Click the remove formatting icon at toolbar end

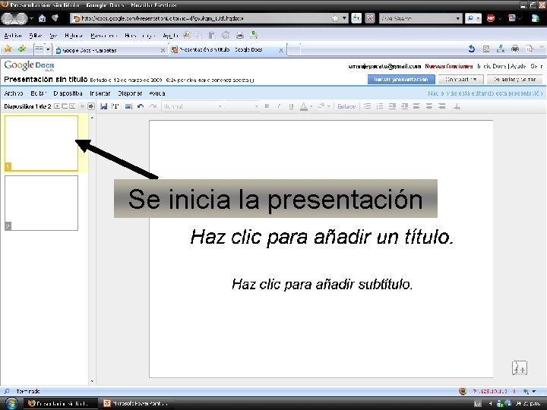click(457, 106)
